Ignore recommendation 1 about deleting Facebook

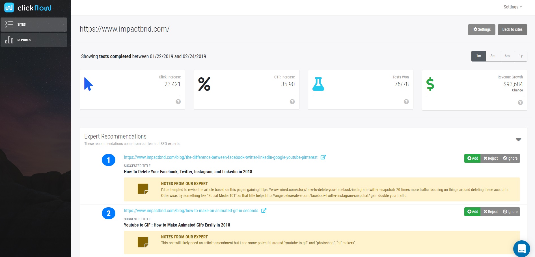pyautogui.click(x=510, y=158)
